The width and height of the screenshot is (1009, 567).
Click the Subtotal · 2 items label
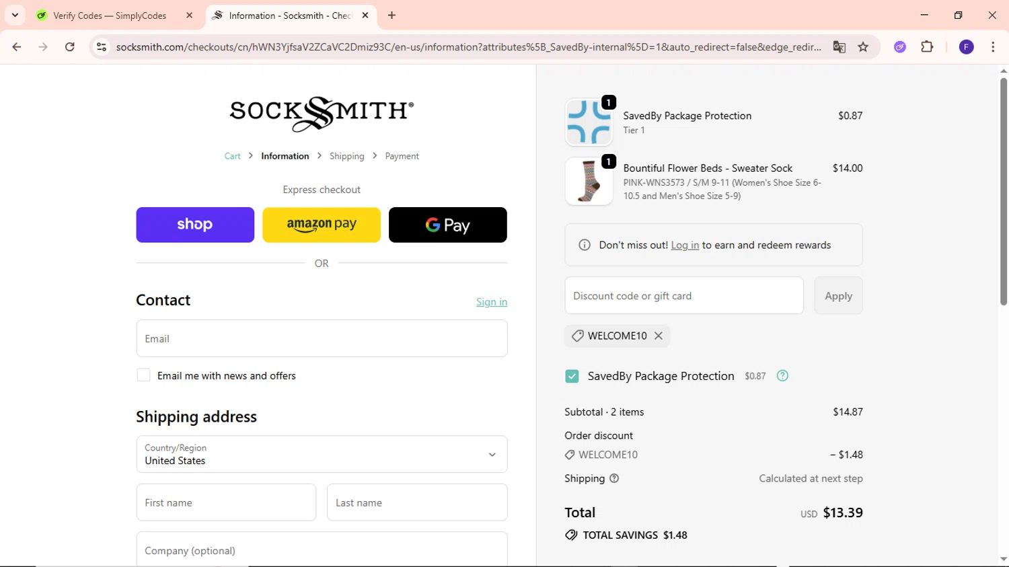(604, 412)
